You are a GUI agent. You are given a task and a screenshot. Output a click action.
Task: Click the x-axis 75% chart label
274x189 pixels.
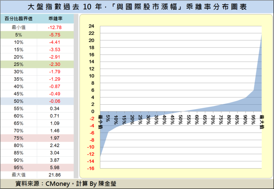click(x=221, y=120)
